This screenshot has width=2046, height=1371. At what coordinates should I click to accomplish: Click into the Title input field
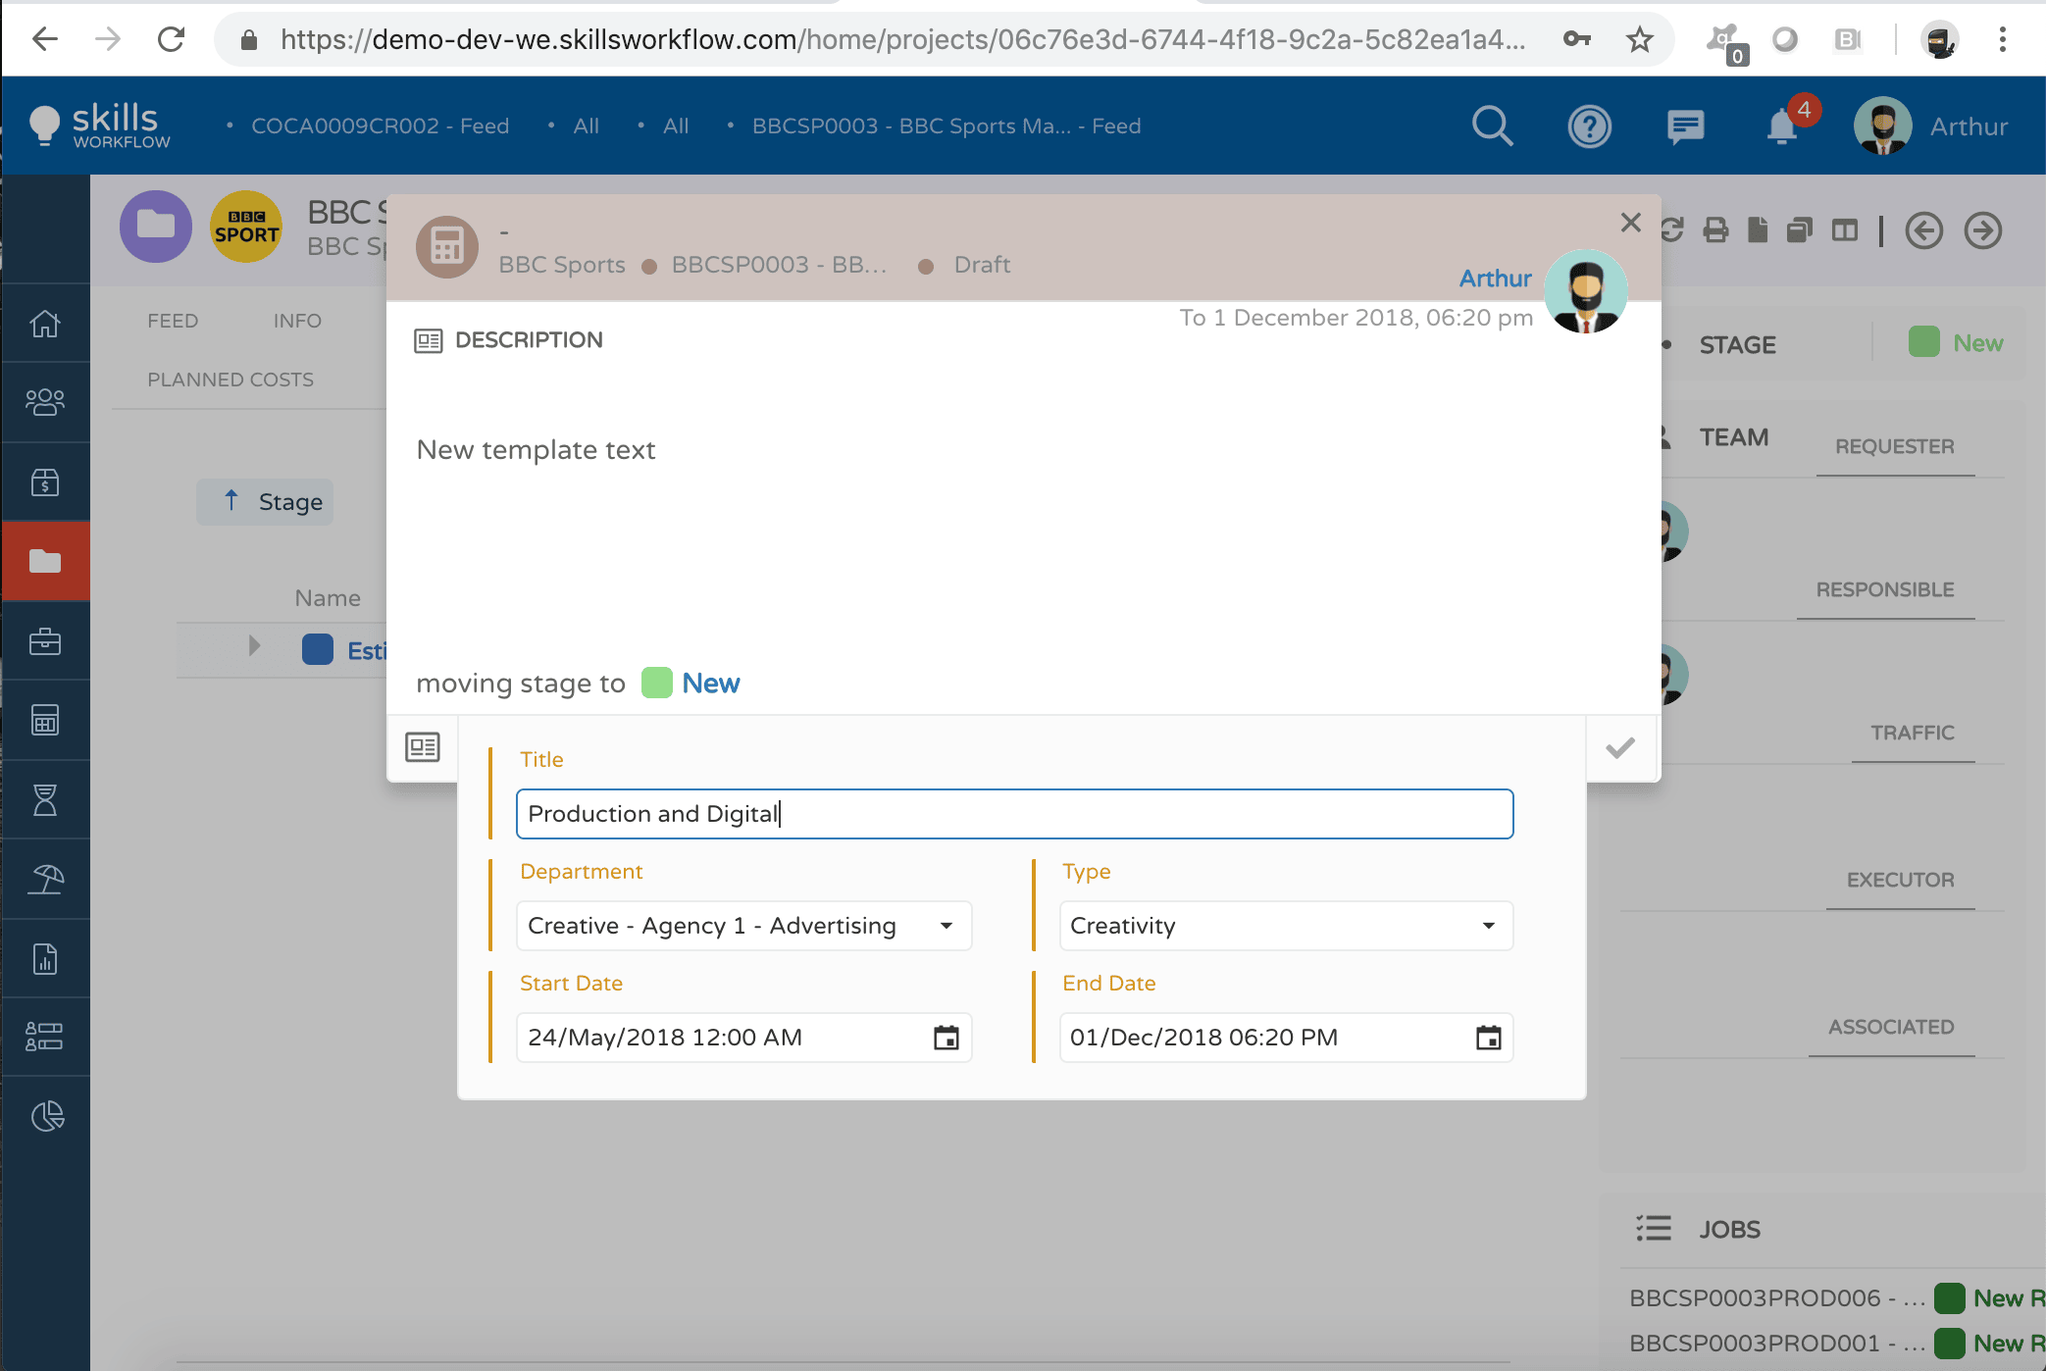click(1014, 814)
